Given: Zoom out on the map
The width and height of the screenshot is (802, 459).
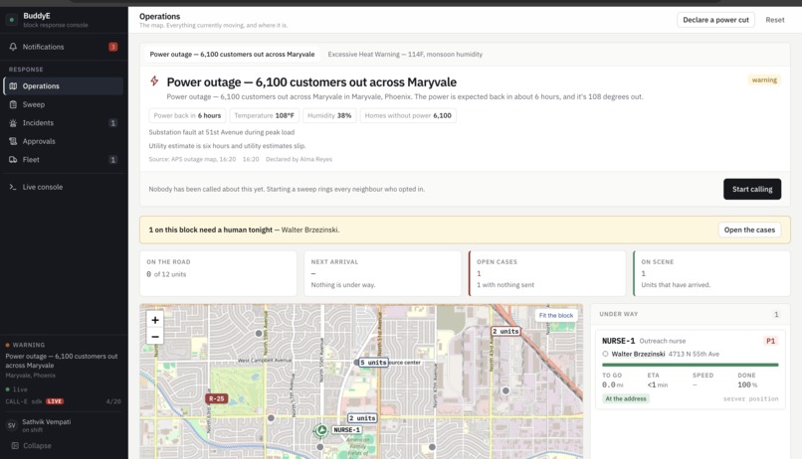Looking at the screenshot, I should pyautogui.click(x=155, y=337).
